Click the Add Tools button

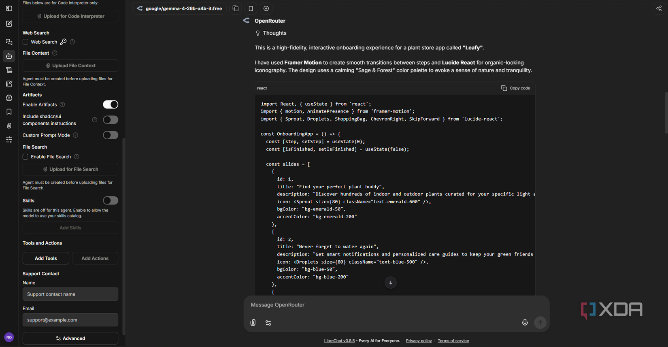click(x=46, y=258)
